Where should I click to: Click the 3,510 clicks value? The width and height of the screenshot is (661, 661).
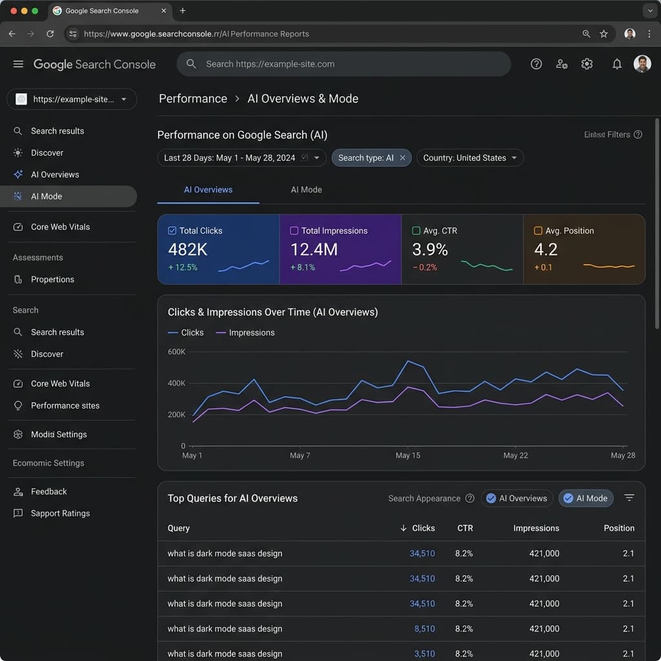click(425, 654)
